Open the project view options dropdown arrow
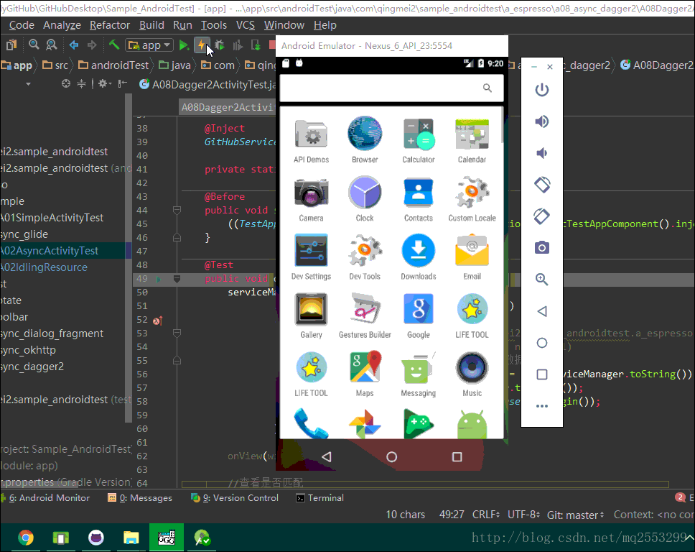 pyautogui.click(x=28, y=84)
